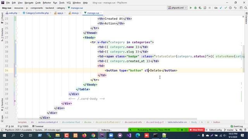Open Windows Start menu
This screenshot has width=248, height=139.
click(x=4, y=136)
